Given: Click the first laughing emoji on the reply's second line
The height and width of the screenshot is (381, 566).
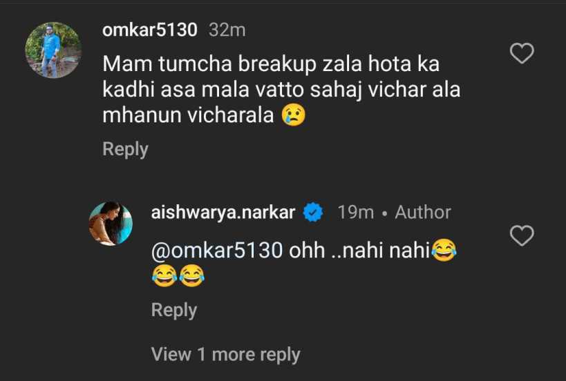Looking at the screenshot, I should (x=164, y=277).
